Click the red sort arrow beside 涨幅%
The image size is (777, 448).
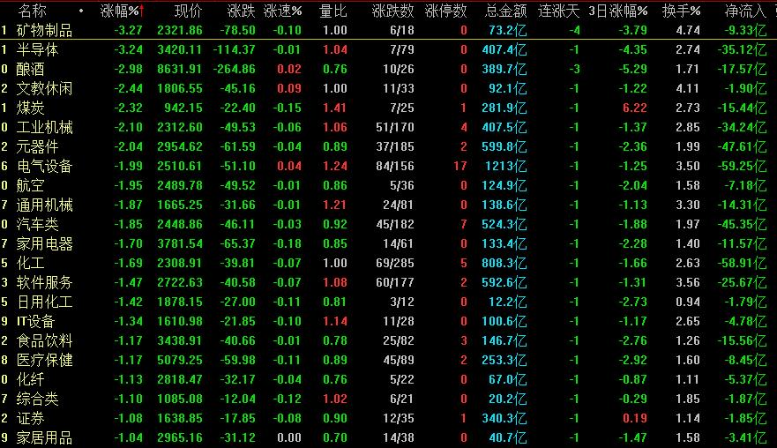pyautogui.click(x=142, y=11)
